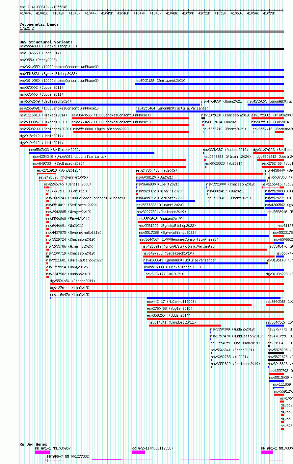Open nsv4742568 (Quan2021) variant label
293x464 pixels.
(67, 191)
